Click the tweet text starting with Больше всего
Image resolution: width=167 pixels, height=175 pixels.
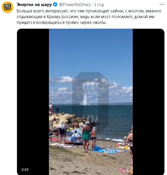pyautogui.click(x=89, y=17)
